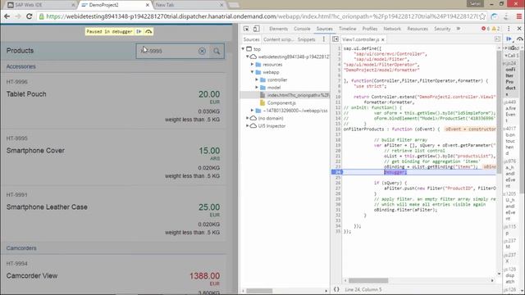
Task: Select the Camcorders group header
Action: click(113, 248)
